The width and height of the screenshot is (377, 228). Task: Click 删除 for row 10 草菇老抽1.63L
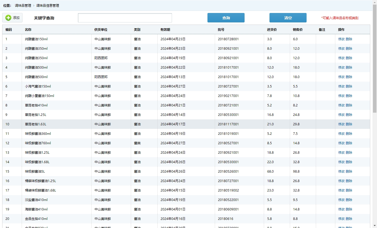349,124
